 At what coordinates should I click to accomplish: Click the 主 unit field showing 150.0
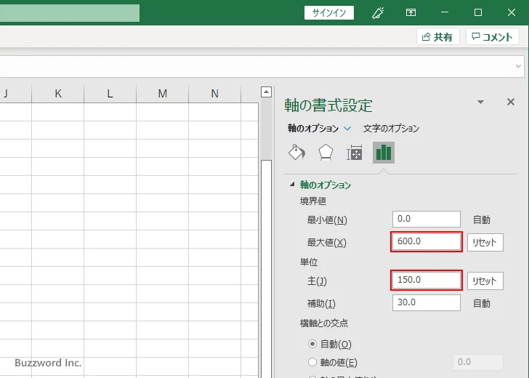pos(427,280)
